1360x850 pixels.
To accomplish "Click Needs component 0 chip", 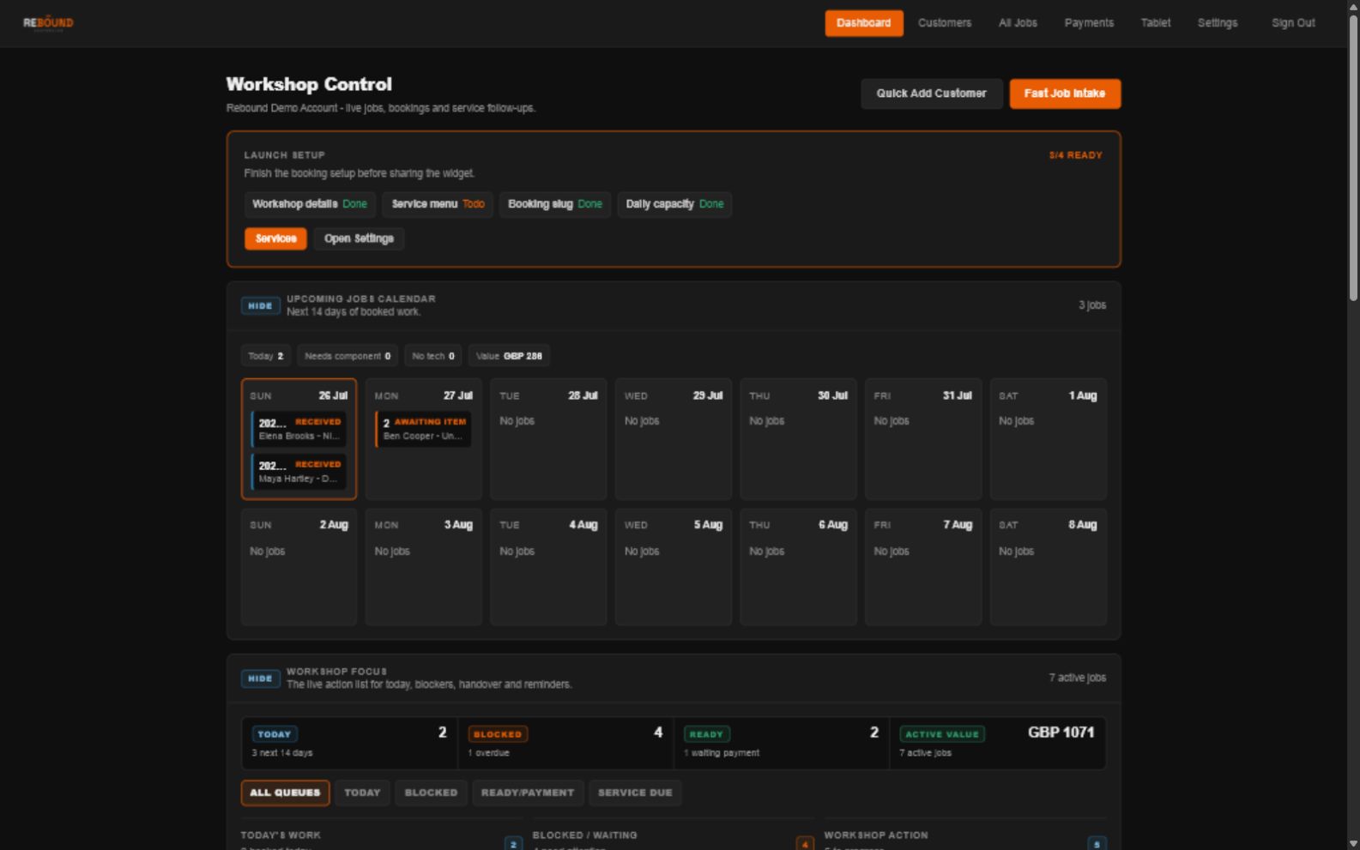I will 348,356.
